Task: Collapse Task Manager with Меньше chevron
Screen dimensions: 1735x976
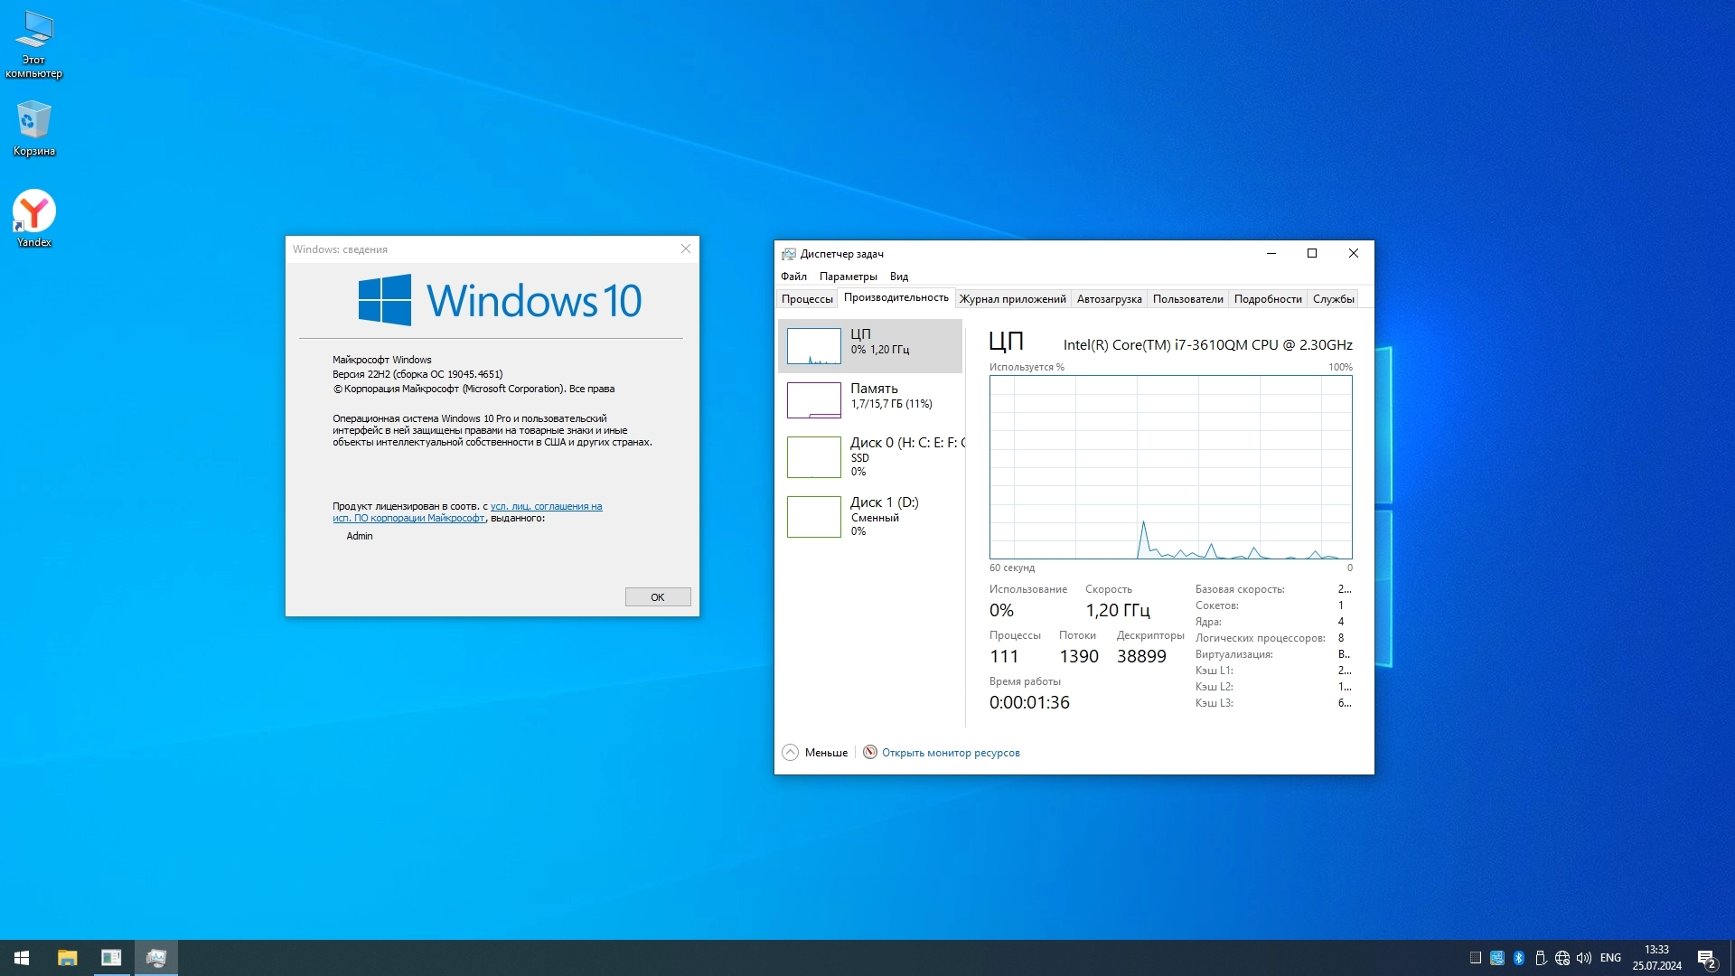Action: point(791,753)
